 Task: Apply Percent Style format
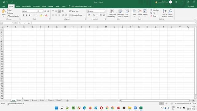pos(94,15)
